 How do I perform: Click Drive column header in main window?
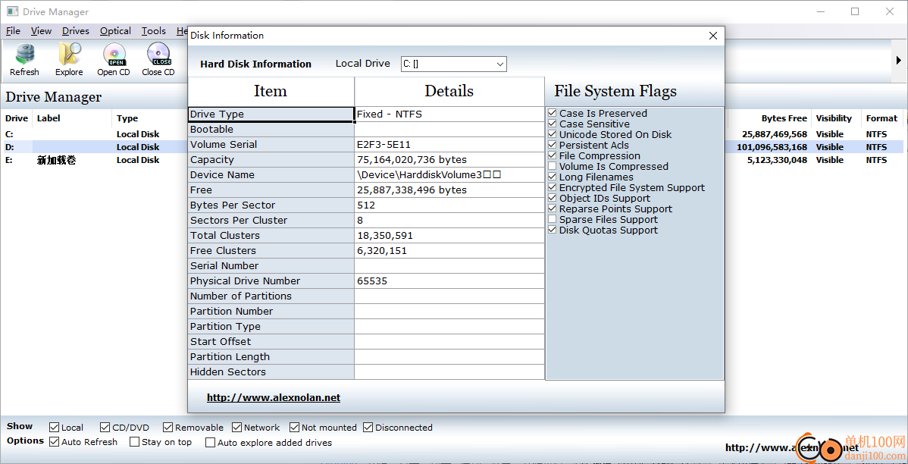[16, 118]
